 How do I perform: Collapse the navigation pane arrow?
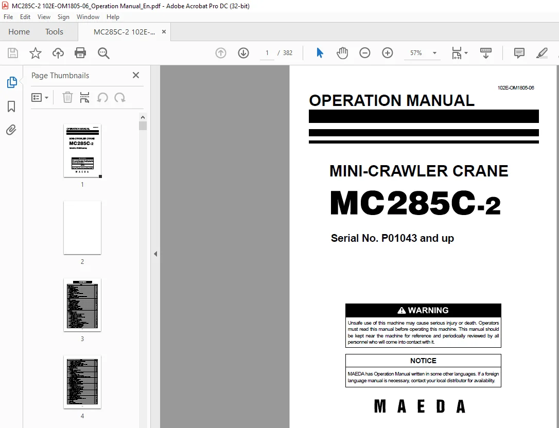click(x=155, y=254)
